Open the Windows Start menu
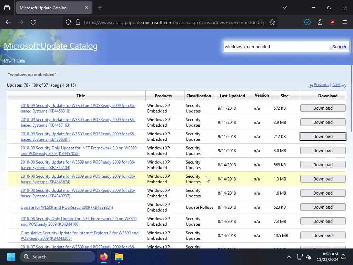This screenshot has width=353, height=265. (x=11, y=257)
